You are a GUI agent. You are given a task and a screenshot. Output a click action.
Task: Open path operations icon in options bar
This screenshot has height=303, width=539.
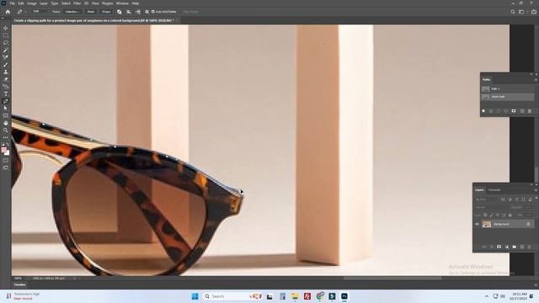[x=120, y=12]
